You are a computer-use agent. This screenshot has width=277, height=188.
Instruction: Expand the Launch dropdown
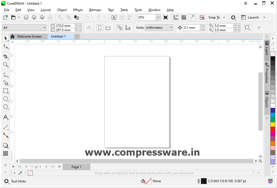[x=264, y=17]
